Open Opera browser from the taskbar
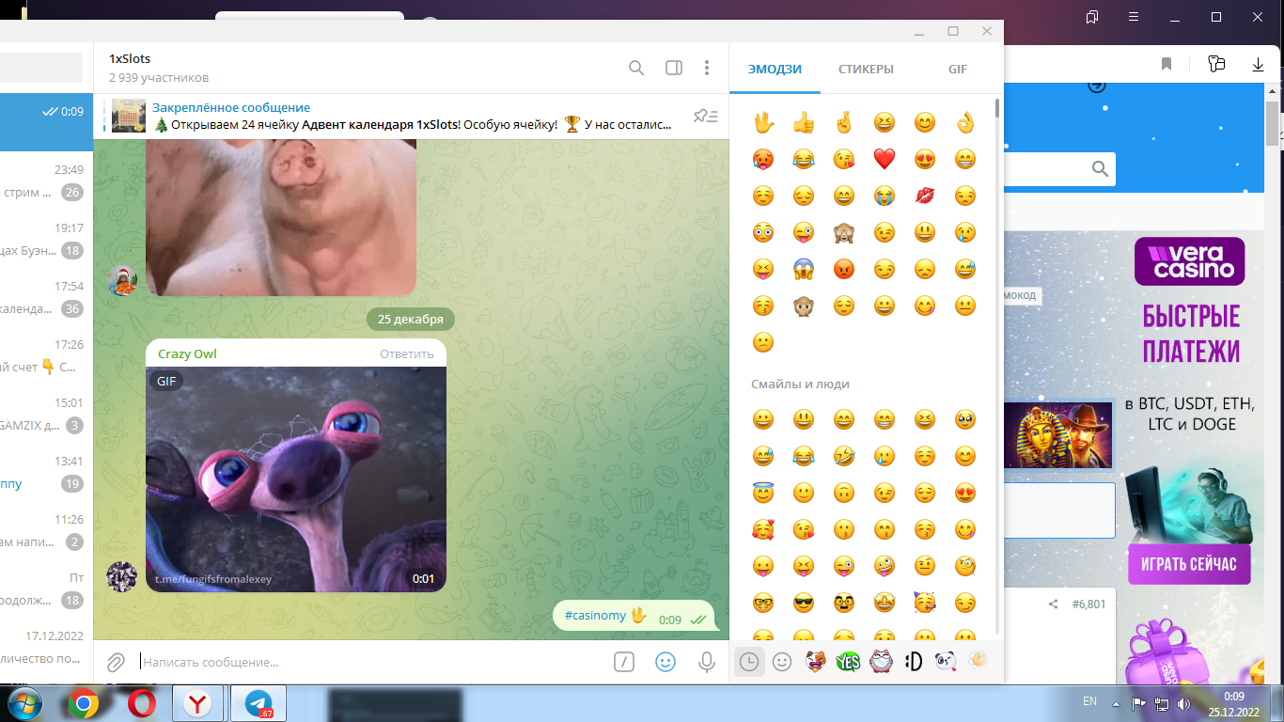Viewport: 1284px width, 722px height. [142, 702]
